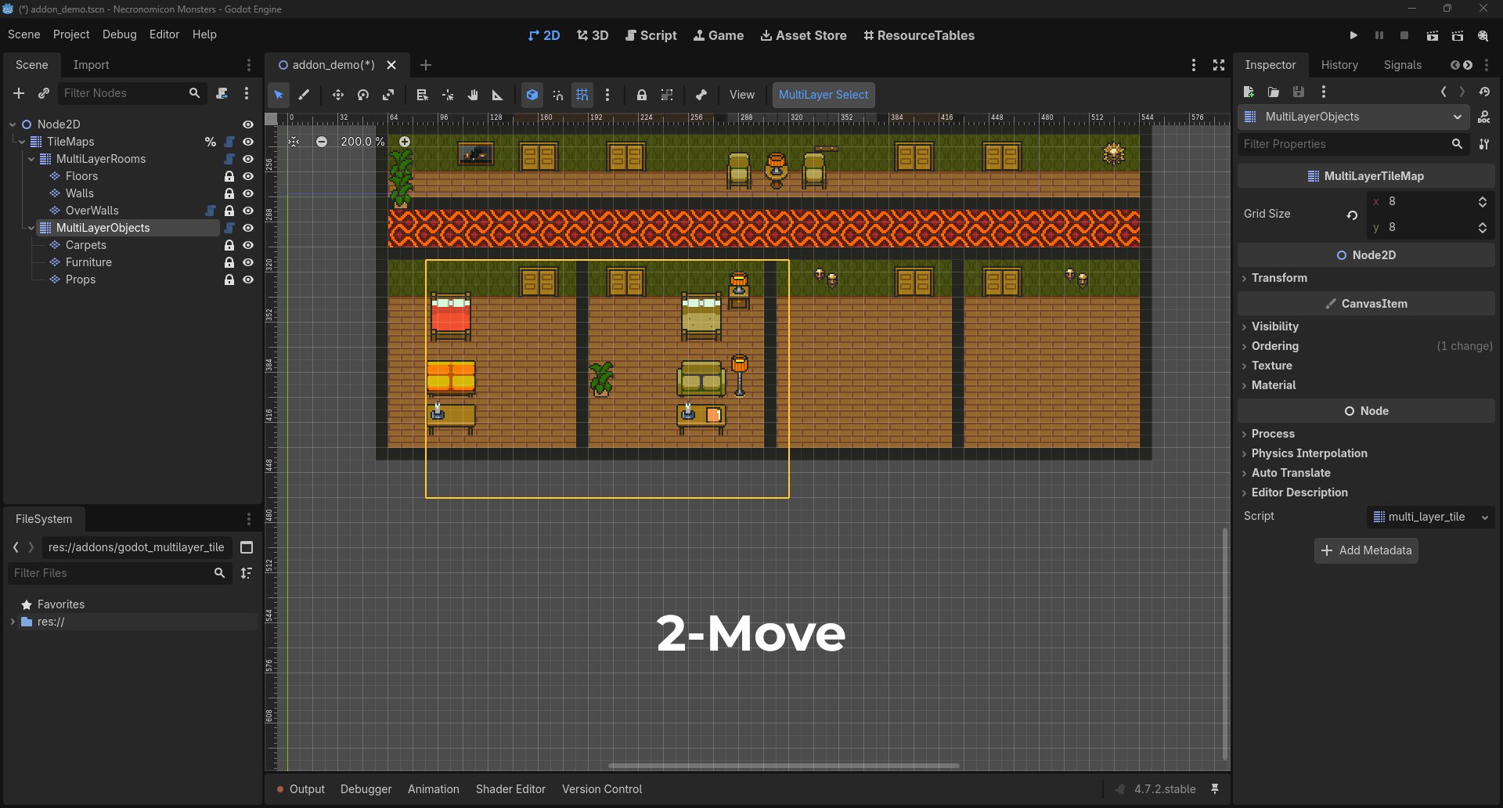Zoom in with the plus button
The width and height of the screenshot is (1503, 808).
[x=405, y=142]
